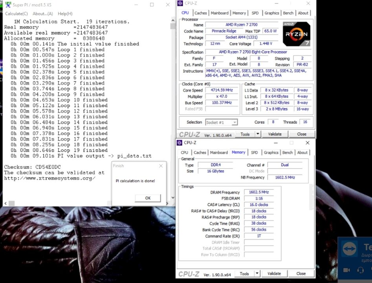The width and height of the screenshot is (372, 283).
Task: Click Super PI title bar app icon
Action: (8, 4)
